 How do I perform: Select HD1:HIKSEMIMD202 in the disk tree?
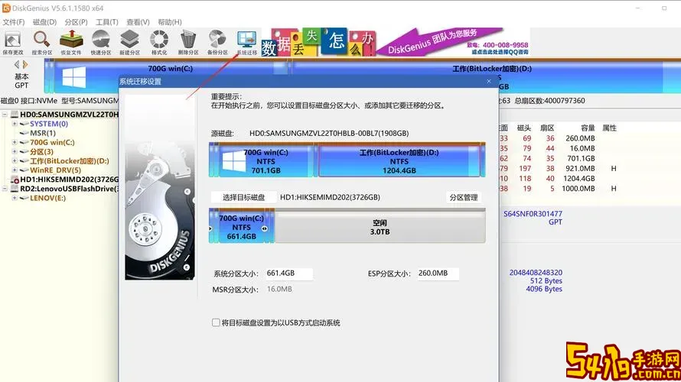pos(69,180)
